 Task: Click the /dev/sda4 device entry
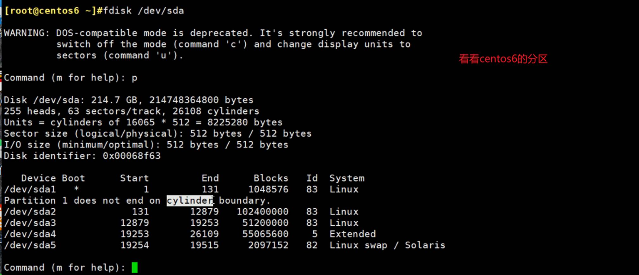coord(30,234)
